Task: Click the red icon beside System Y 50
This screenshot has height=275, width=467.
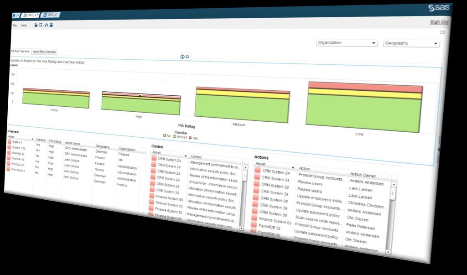Action: (x=9, y=147)
